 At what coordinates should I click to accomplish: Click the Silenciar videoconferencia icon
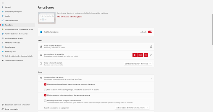(x=3, y=60)
